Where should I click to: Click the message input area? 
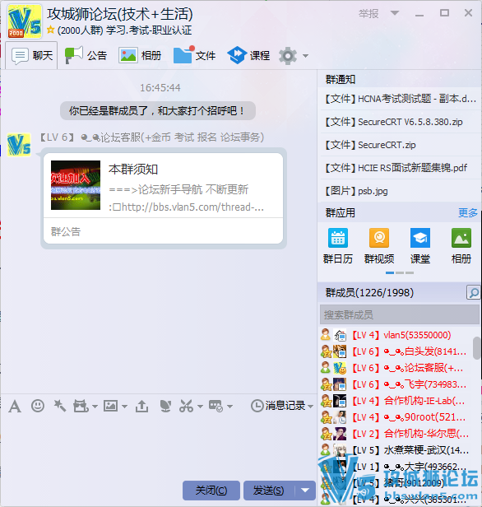[158, 446]
